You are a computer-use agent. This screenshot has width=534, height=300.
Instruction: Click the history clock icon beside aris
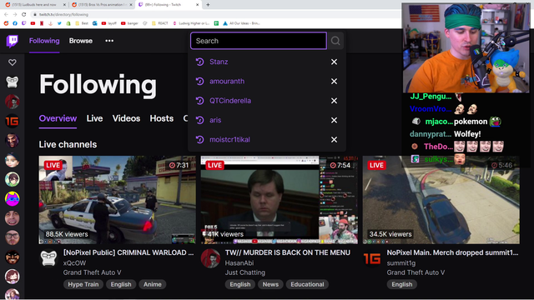click(x=200, y=120)
